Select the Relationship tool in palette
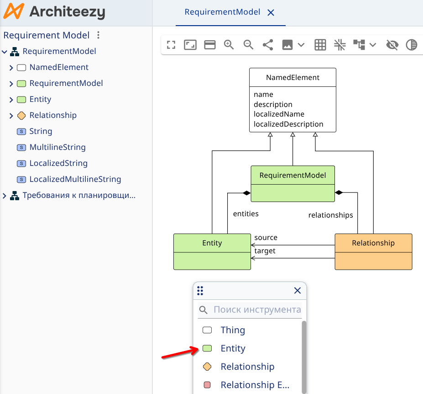Screen dimensions: 423x394 247,367
